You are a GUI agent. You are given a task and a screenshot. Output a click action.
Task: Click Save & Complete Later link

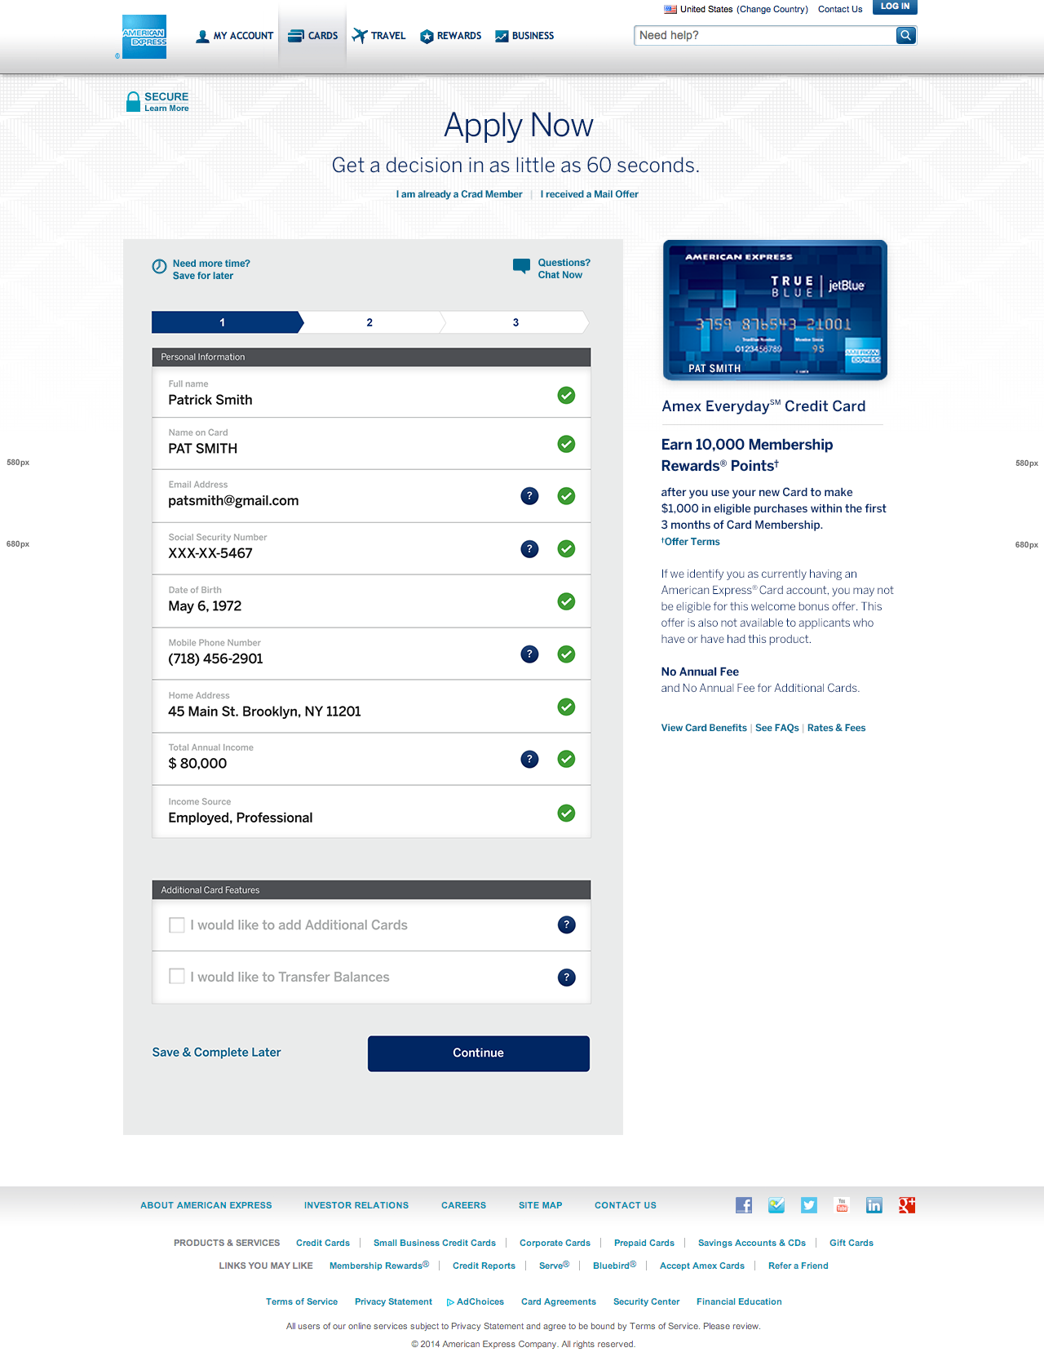[216, 1053]
